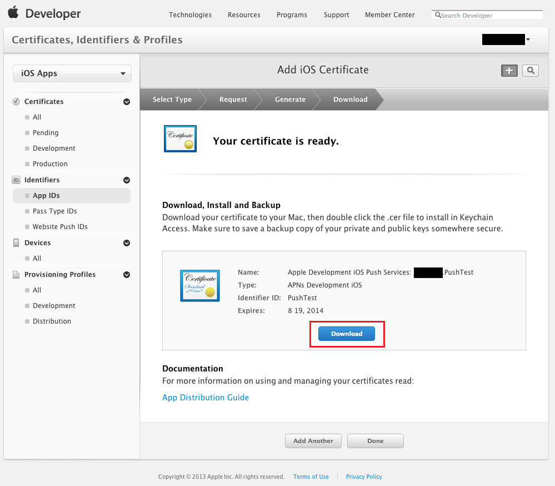The height and width of the screenshot is (486, 555).
Task: Click the Devices phone icon
Action: click(16, 242)
